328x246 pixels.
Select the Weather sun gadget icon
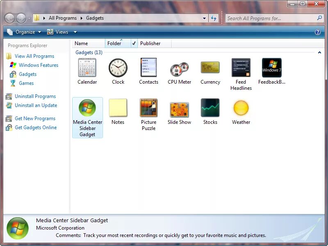click(x=241, y=108)
